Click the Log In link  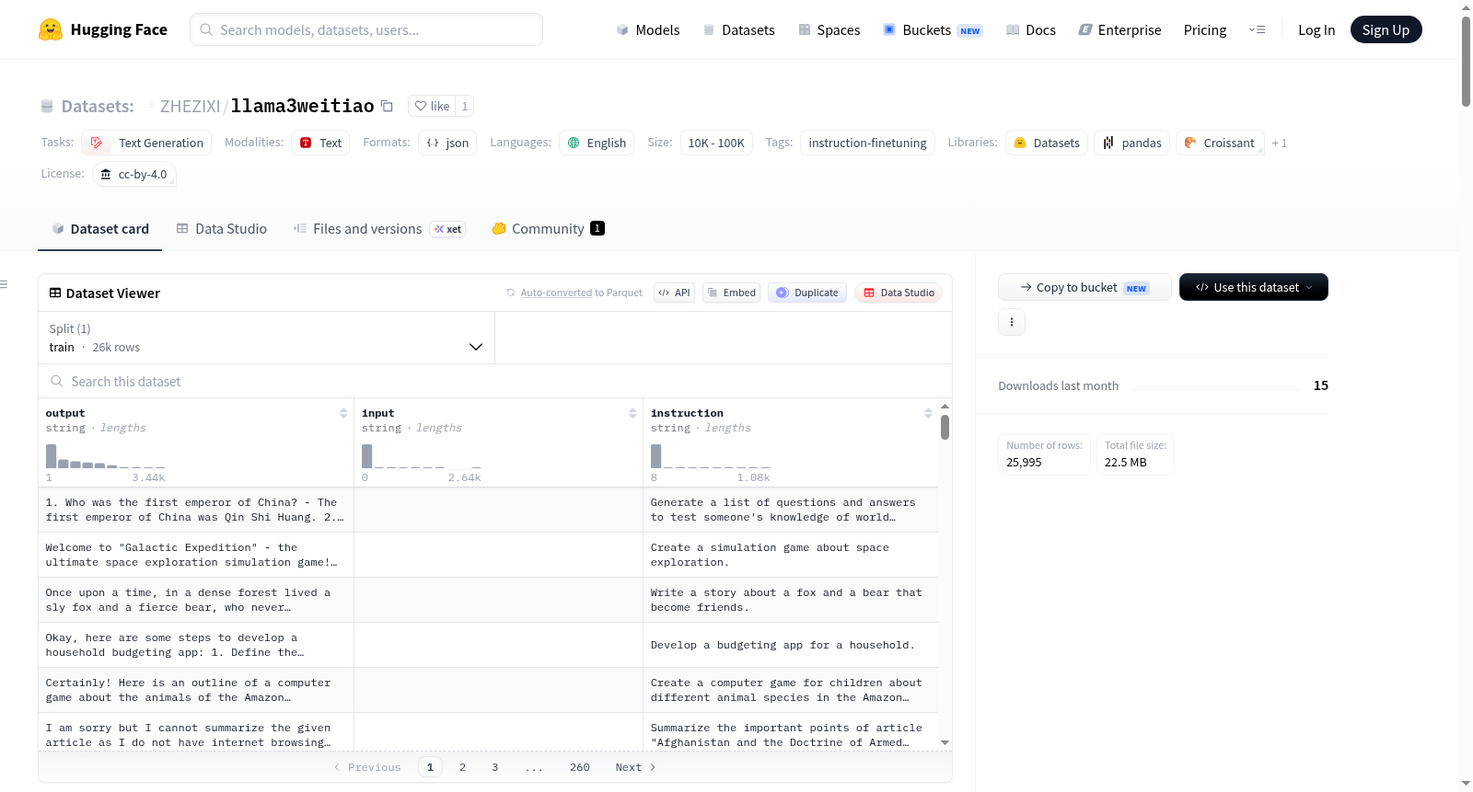click(x=1316, y=29)
